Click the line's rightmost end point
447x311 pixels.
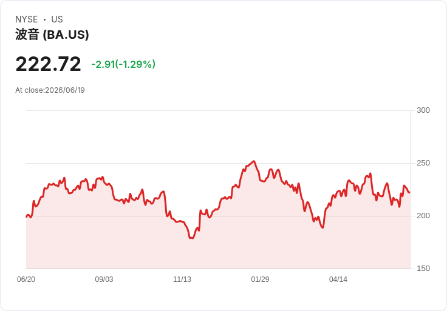[x=410, y=193]
